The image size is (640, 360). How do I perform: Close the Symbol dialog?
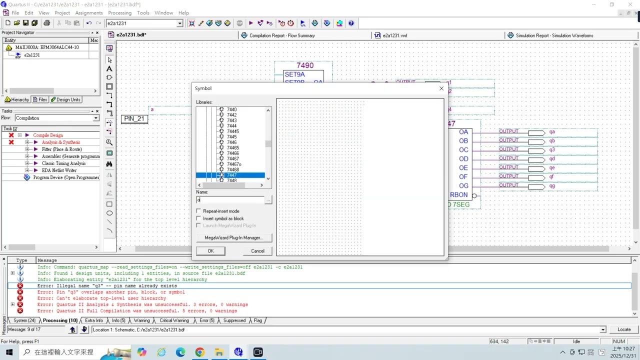[441, 88]
